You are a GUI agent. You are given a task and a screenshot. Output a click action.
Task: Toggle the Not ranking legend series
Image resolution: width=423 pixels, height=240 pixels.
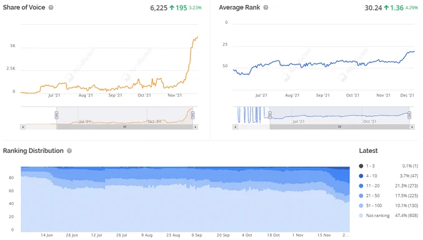pyautogui.click(x=374, y=216)
